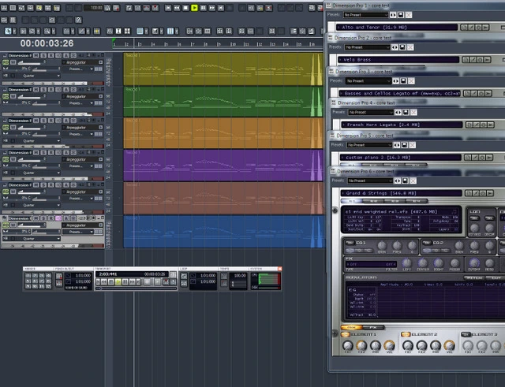Delete the preset (X) in Dimension Pro 2 window
This screenshot has width=505, height=387.
point(410,47)
